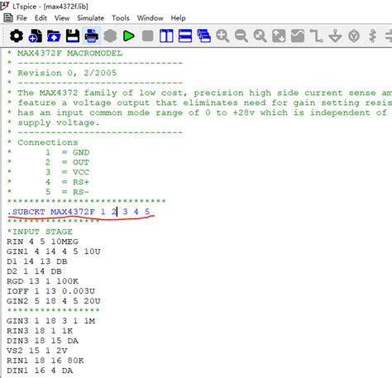Cascade the open windows

[204, 36]
